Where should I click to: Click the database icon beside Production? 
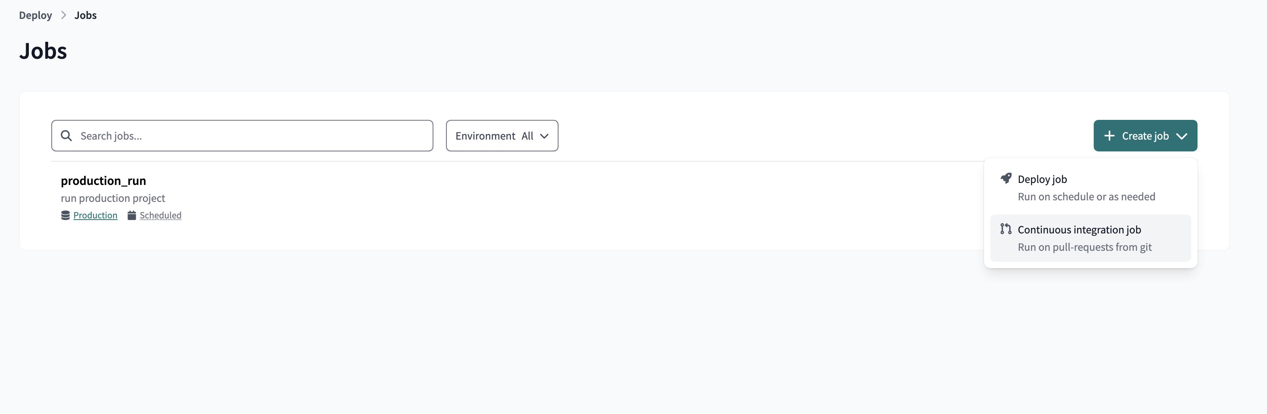[66, 215]
